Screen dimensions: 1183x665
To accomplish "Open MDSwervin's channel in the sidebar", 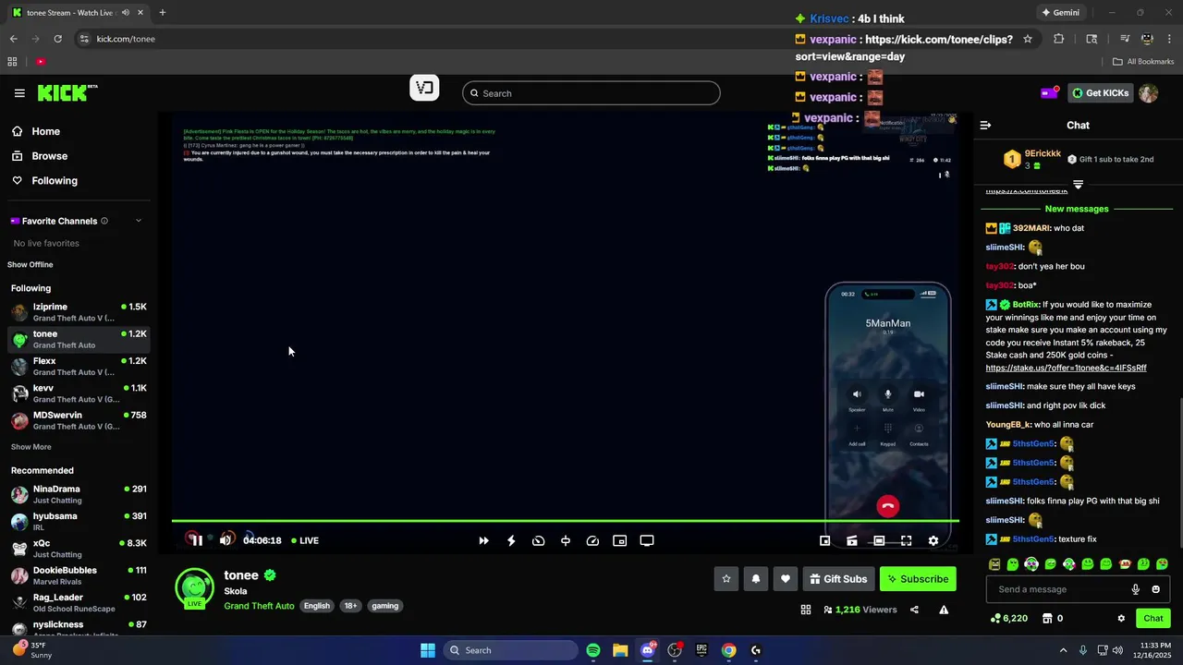I will point(79,420).
